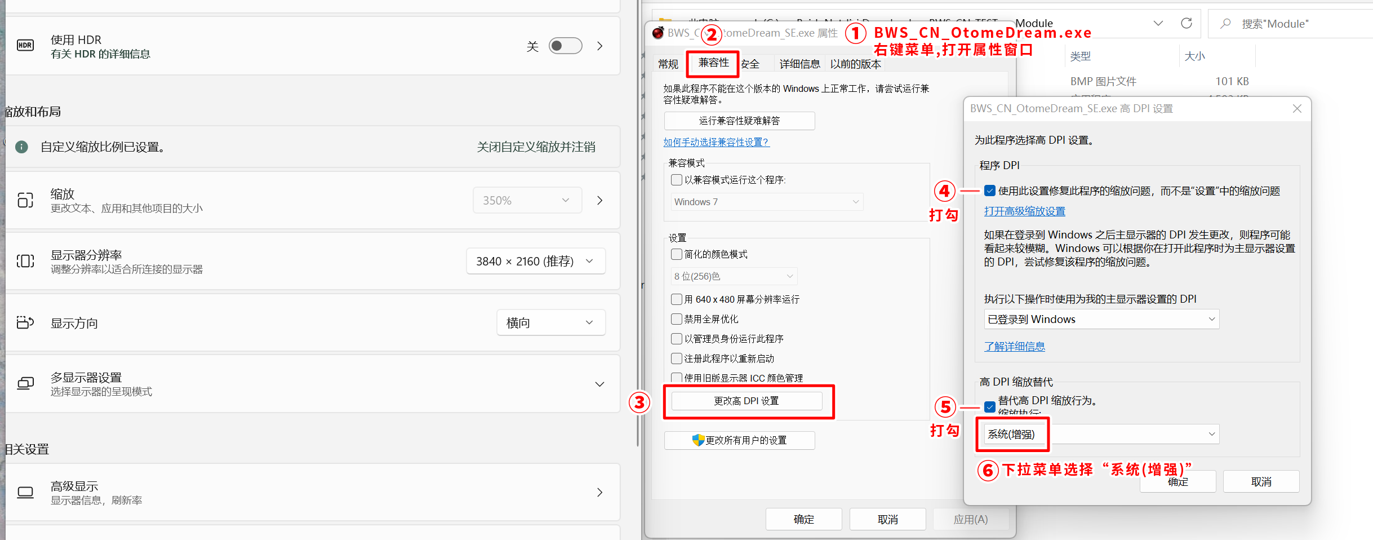Click 运行兼容性疑难解答 button
The height and width of the screenshot is (540, 1373).
tap(739, 121)
